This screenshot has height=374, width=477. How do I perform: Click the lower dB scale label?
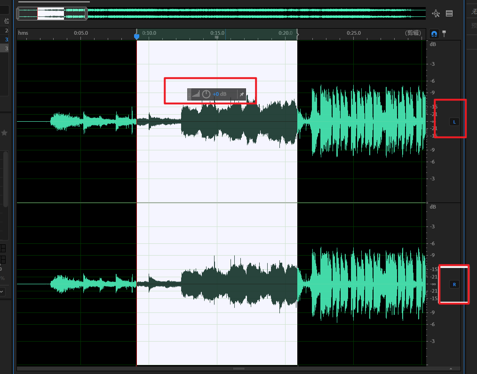pos(433,207)
